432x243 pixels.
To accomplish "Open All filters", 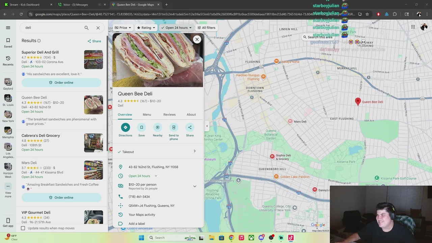I will click(x=206, y=28).
